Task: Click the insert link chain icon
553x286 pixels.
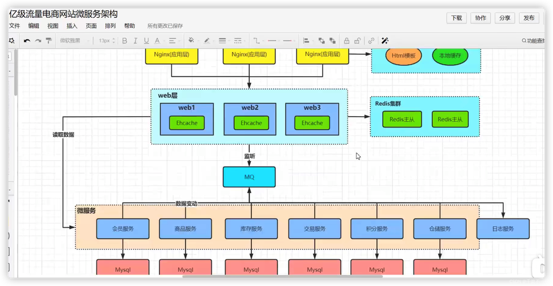Action: tap(371, 41)
